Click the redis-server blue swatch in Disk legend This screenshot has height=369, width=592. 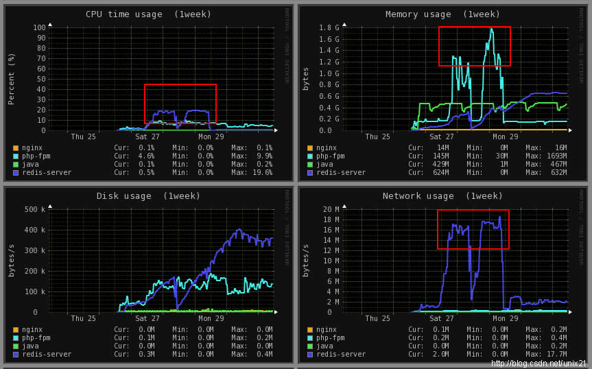16,355
